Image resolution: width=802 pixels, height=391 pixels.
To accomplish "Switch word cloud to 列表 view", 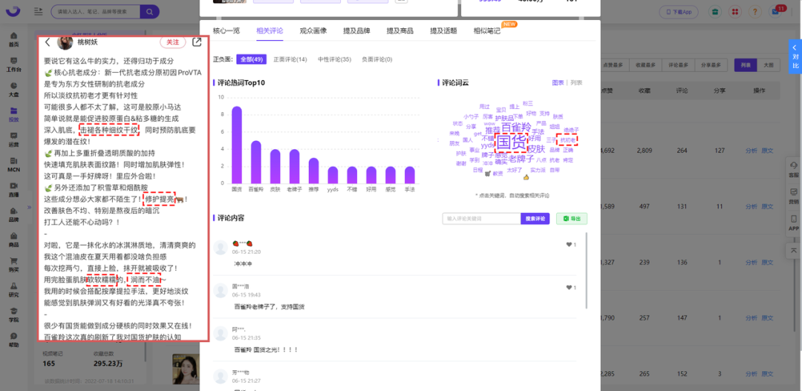I will pos(576,83).
